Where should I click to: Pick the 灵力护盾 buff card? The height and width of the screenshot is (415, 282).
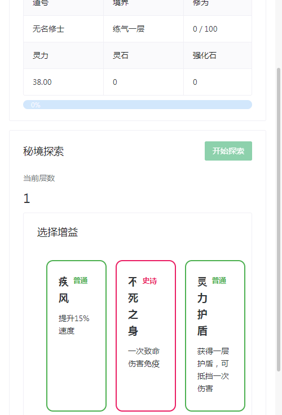215,336
